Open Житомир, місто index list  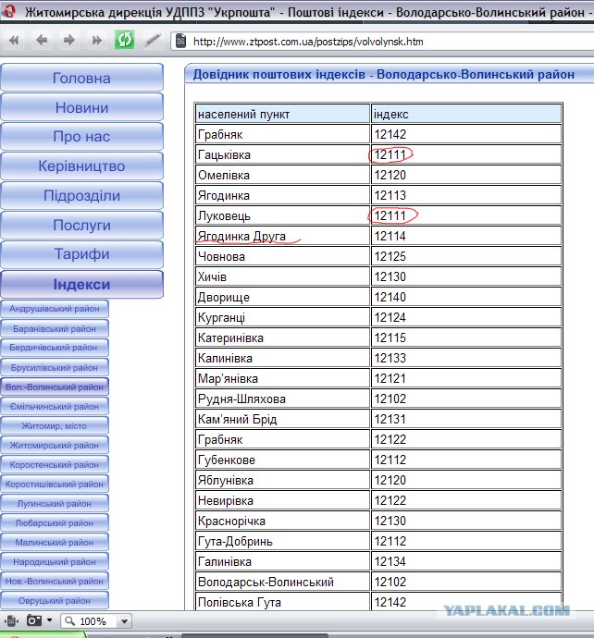[x=55, y=426]
